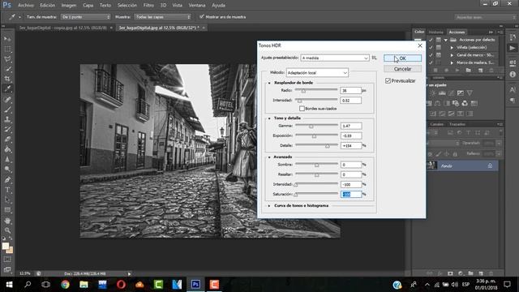The image size is (519, 292).
Task: Click the Exposure adjustment icon
Action: click(461, 93)
